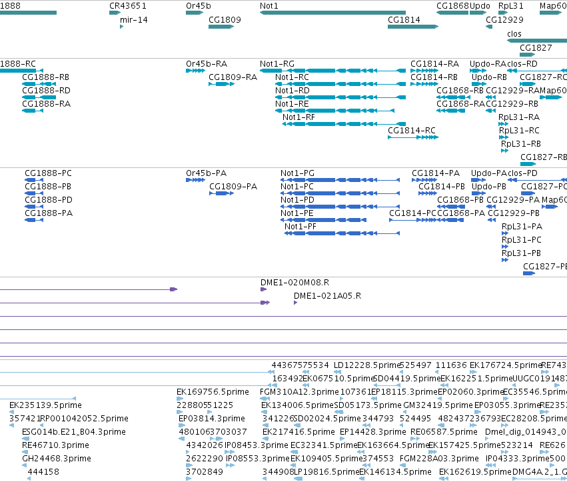Select EST RE46710.3prime
567x482 pixels.
[25, 452]
